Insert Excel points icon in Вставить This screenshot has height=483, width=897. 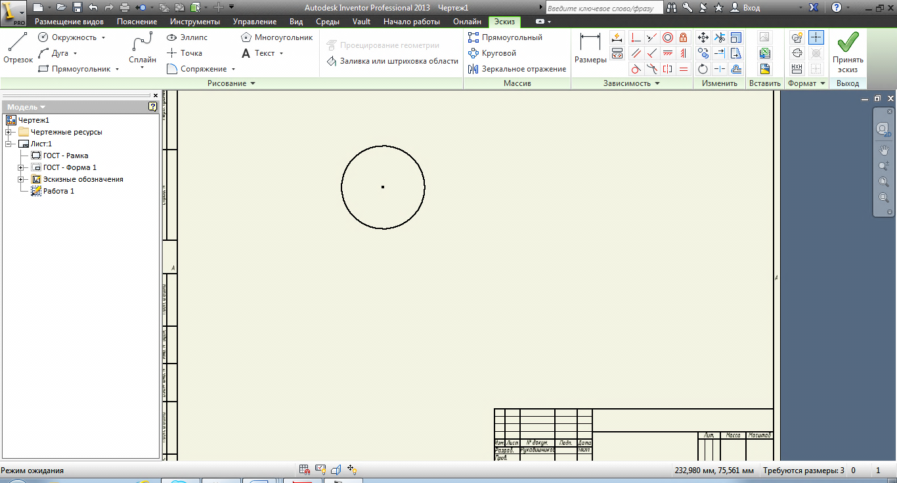[x=765, y=53]
